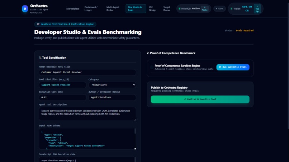This screenshot has height=162, width=289.
Task: Click the 1. Tool Specification heading
Action: point(52,58)
